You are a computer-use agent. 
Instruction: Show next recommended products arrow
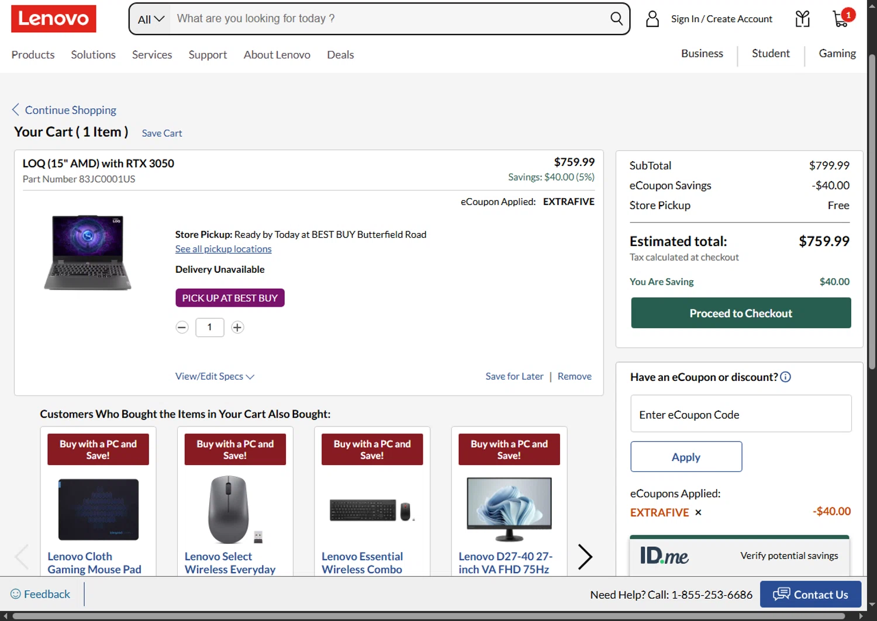585,557
